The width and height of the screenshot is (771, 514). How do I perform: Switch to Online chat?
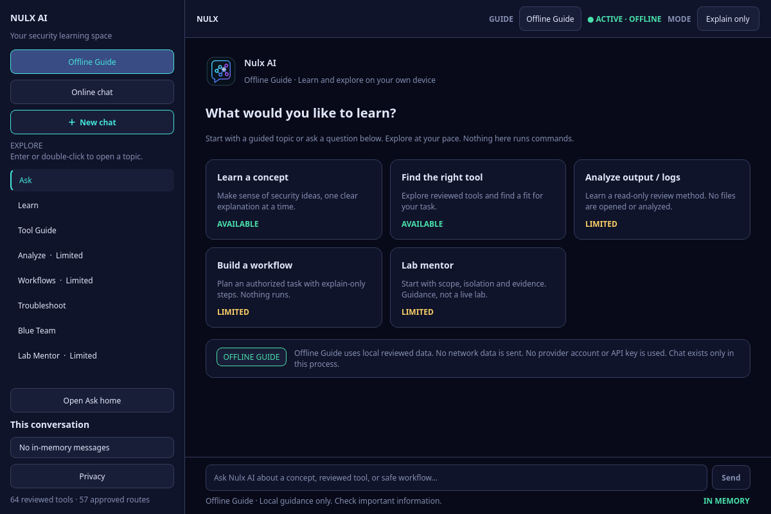[92, 92]
